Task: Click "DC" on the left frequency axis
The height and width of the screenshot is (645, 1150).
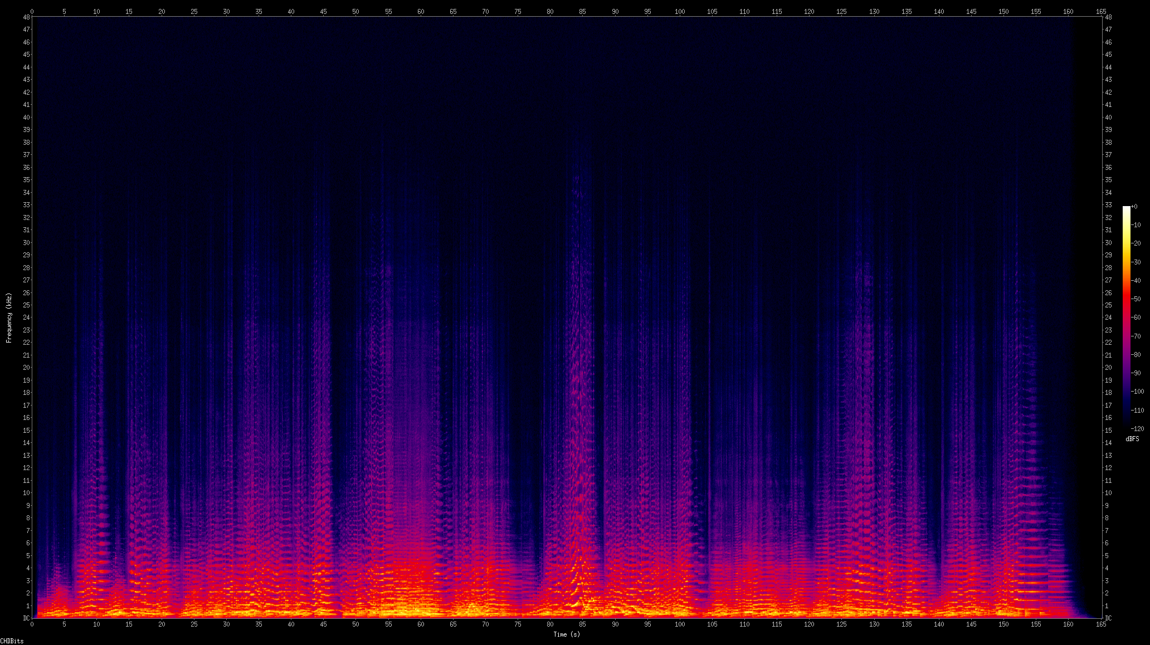Action: (26, 618)
